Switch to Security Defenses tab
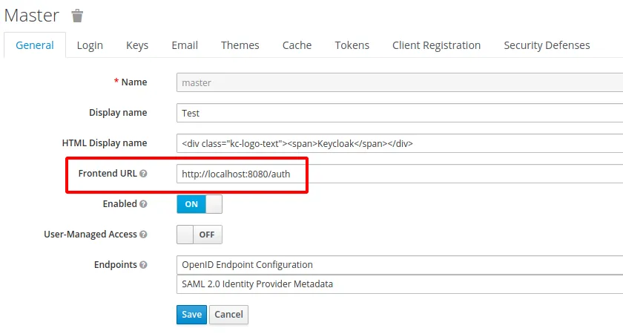The height and width of the screenshot is (334, 623). (547, 45)
